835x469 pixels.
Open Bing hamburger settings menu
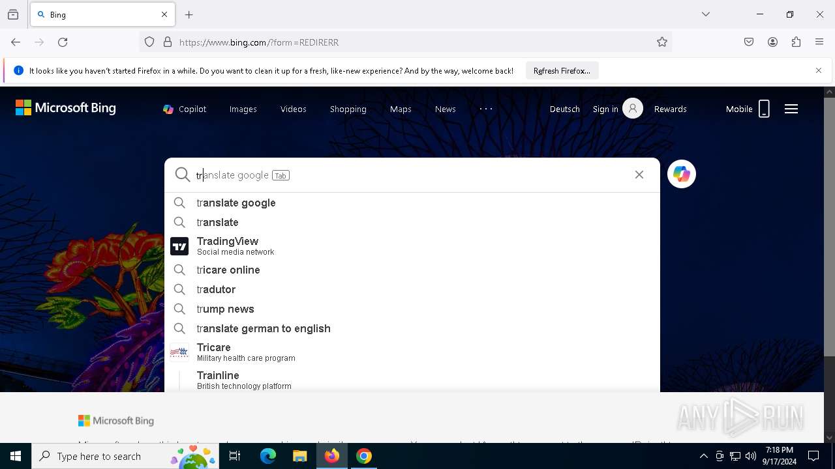click(791, 109)
